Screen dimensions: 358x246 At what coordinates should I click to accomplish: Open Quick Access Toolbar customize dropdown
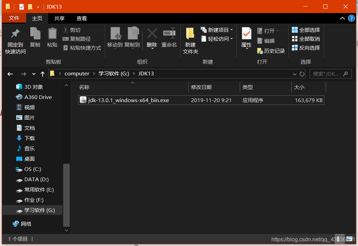pyautogui.click(x=38, y=7)
